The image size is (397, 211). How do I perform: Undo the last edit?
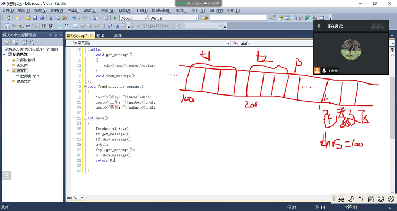coord(74,18)
